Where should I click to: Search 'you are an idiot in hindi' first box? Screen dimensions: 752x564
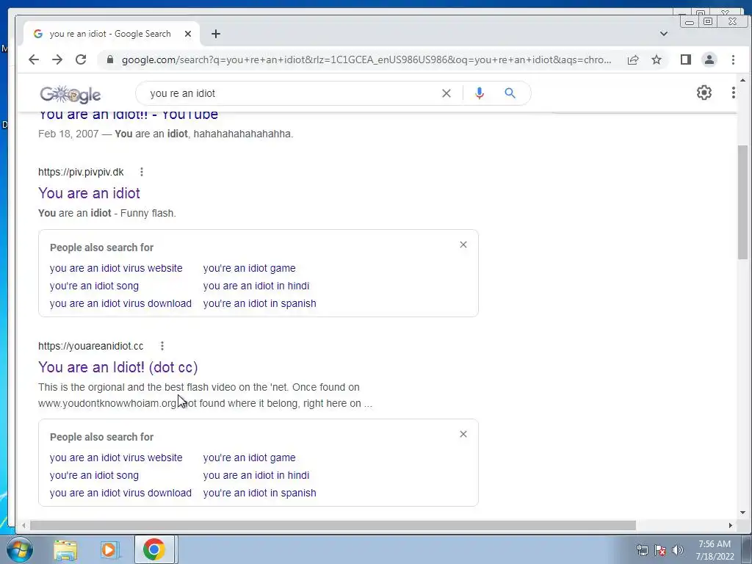click(256, 286)
